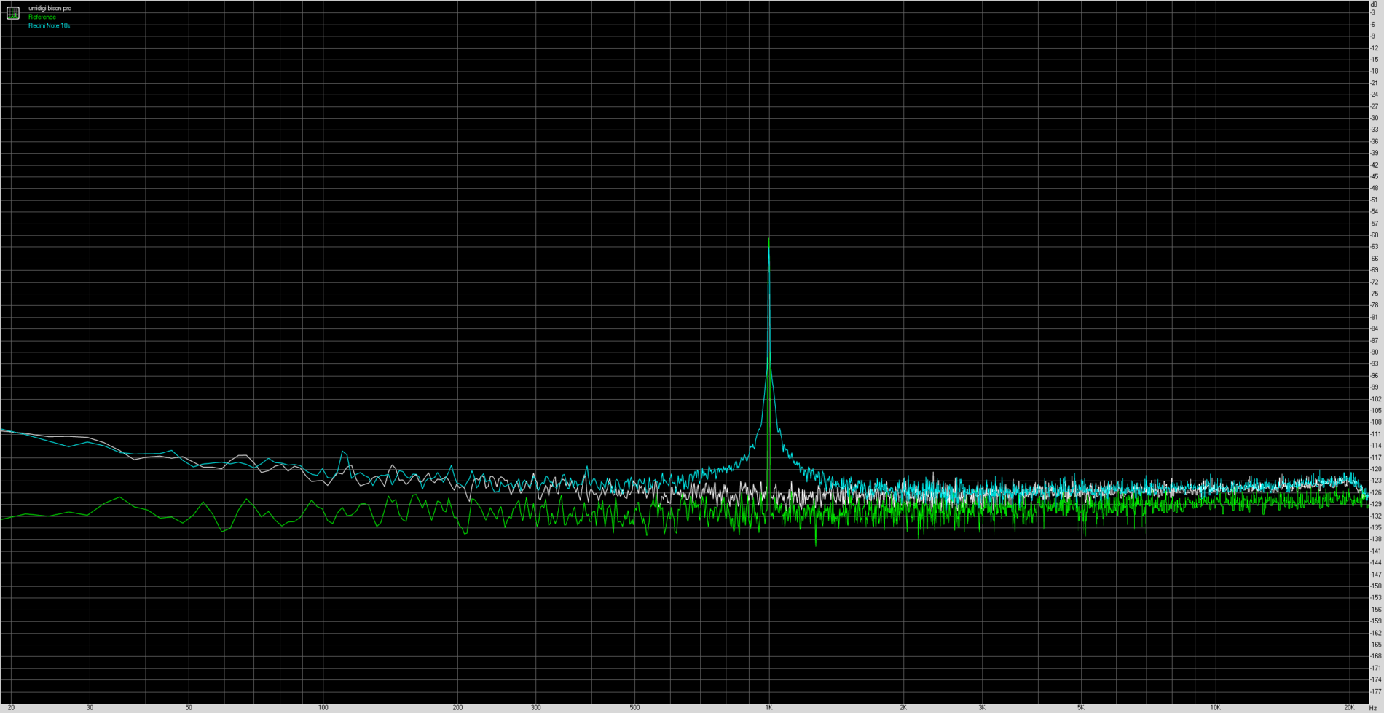Click the tip of the 1 kHz peak

[768, 239]
